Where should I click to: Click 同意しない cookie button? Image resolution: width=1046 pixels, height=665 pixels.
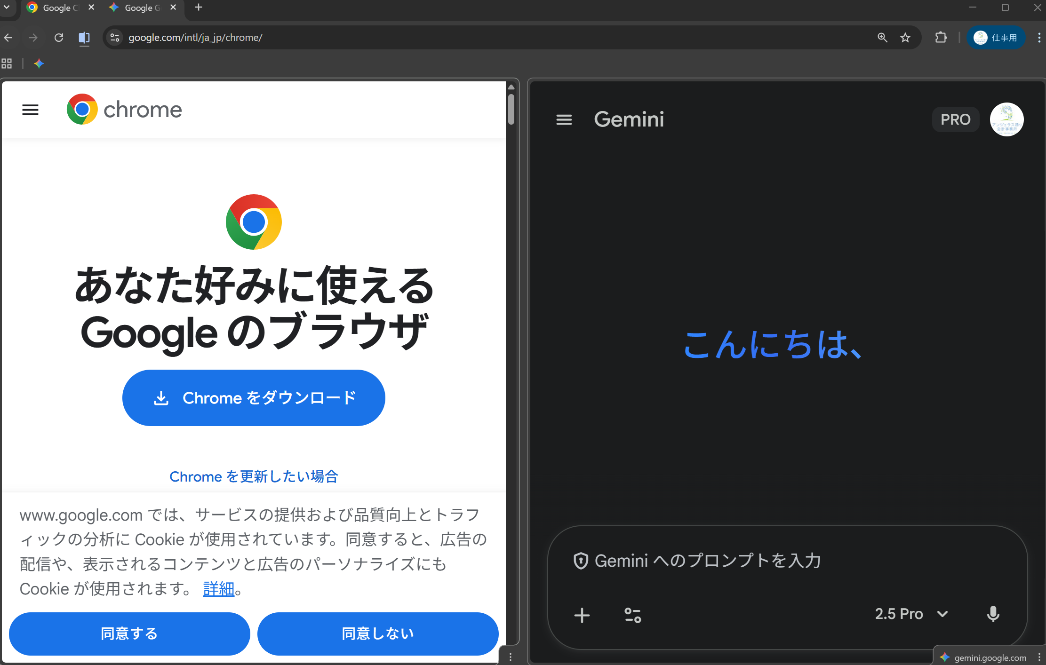tap(377, 633)
